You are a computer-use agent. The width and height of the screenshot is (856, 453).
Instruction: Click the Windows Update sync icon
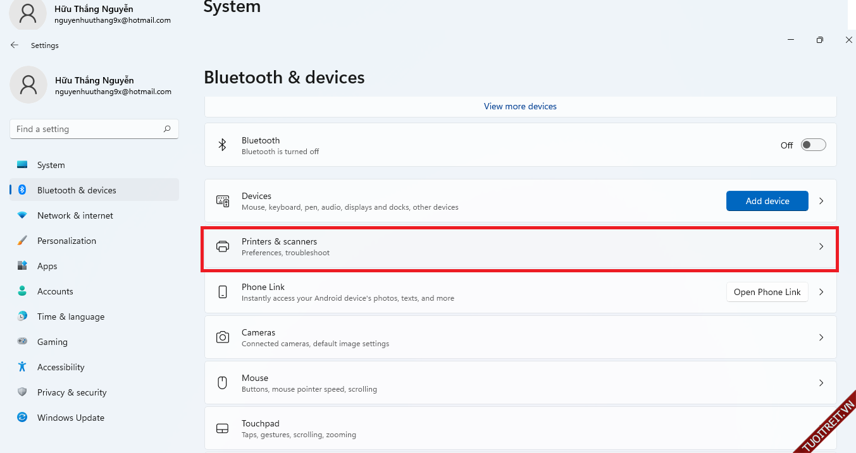click(22, 418)
